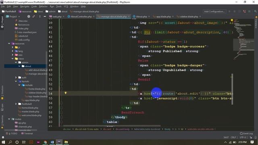Open Project panel options (vertical dots icon)

click(40, 17)
